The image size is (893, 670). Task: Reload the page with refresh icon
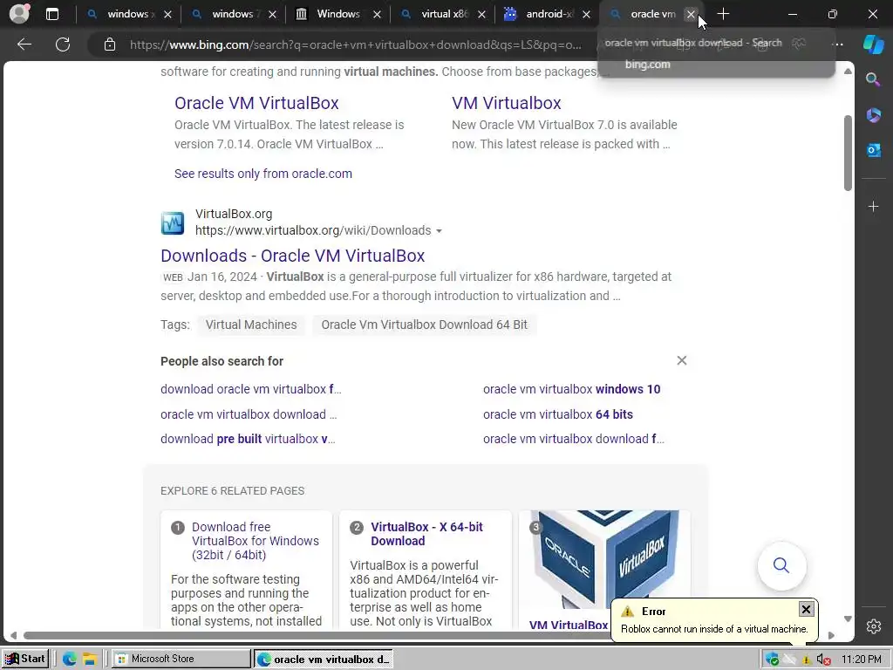(63, 44)
